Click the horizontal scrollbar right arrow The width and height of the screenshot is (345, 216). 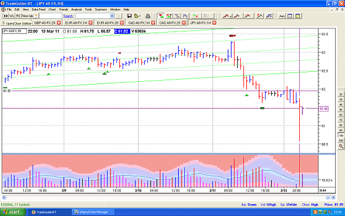(333, 197)
